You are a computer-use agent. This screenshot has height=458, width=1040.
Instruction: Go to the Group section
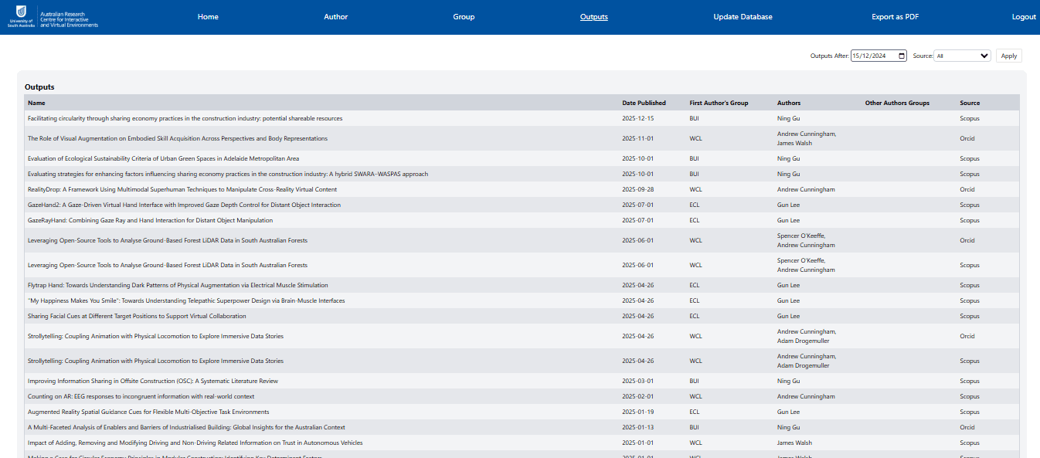(464, 16)
